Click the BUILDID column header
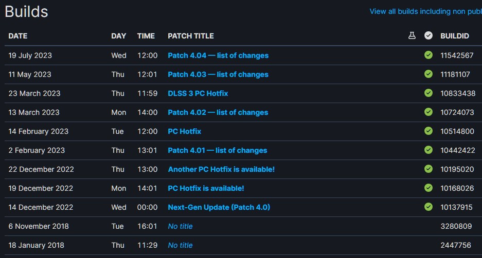Viewport: 482px width, 258px height. click(x=455, y=36)
